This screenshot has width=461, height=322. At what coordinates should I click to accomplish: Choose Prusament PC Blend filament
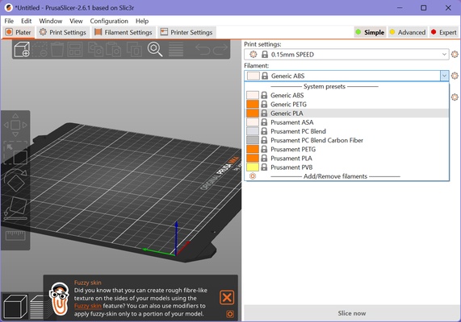pyautogui.click(x=346, y=131)
